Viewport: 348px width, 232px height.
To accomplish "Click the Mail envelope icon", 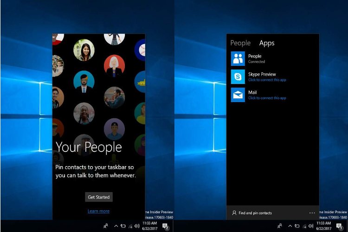I will coord(238,95).
